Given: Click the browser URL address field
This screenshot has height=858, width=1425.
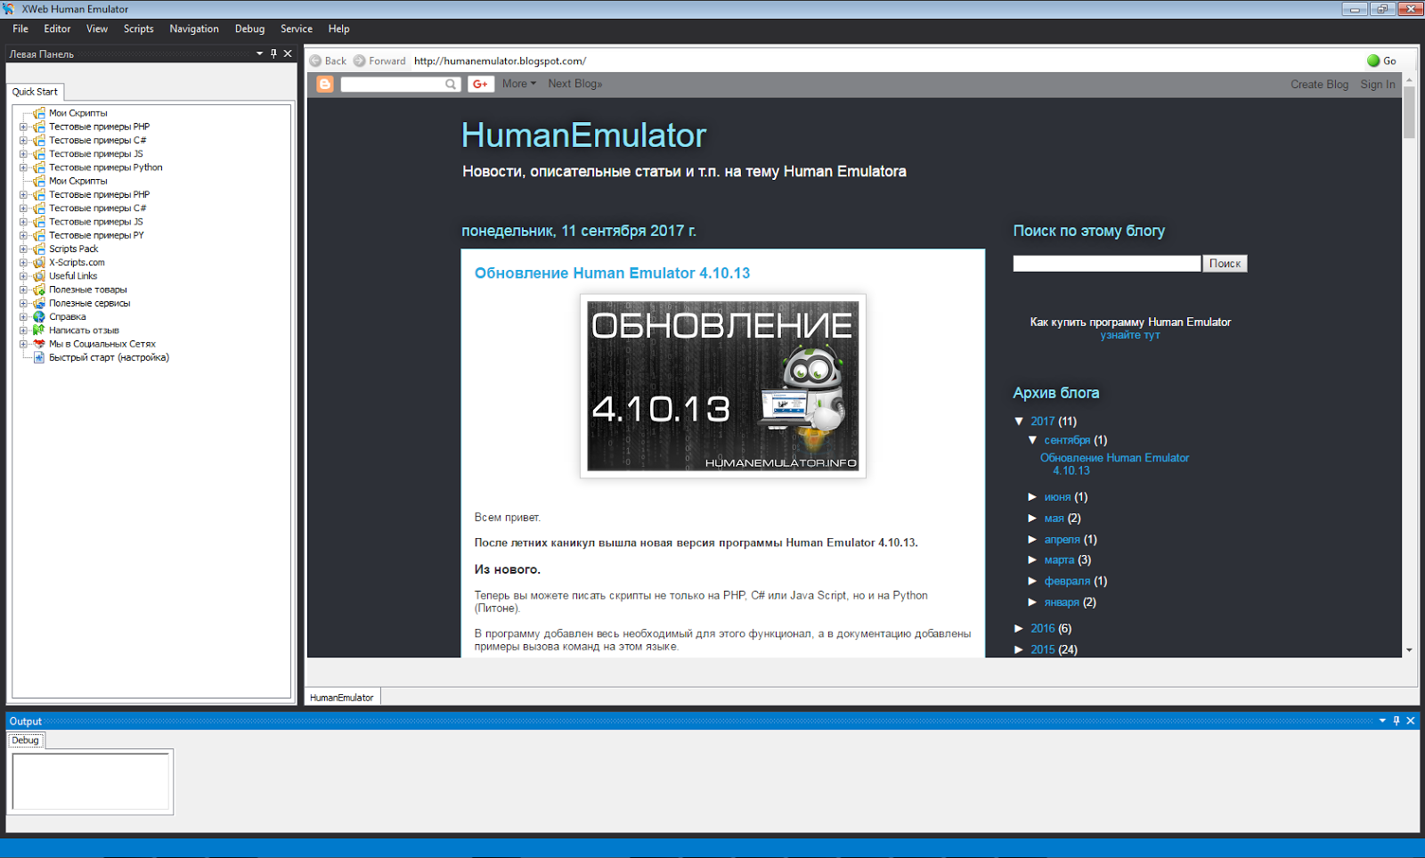Looking at the screenshot, I should coord(886,61).
